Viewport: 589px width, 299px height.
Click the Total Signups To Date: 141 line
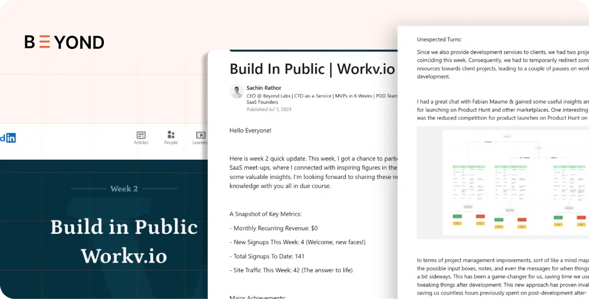[267, 256]
